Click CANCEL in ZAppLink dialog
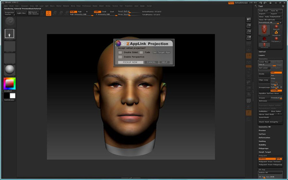The image size is (288, 180). click(151, 62)
